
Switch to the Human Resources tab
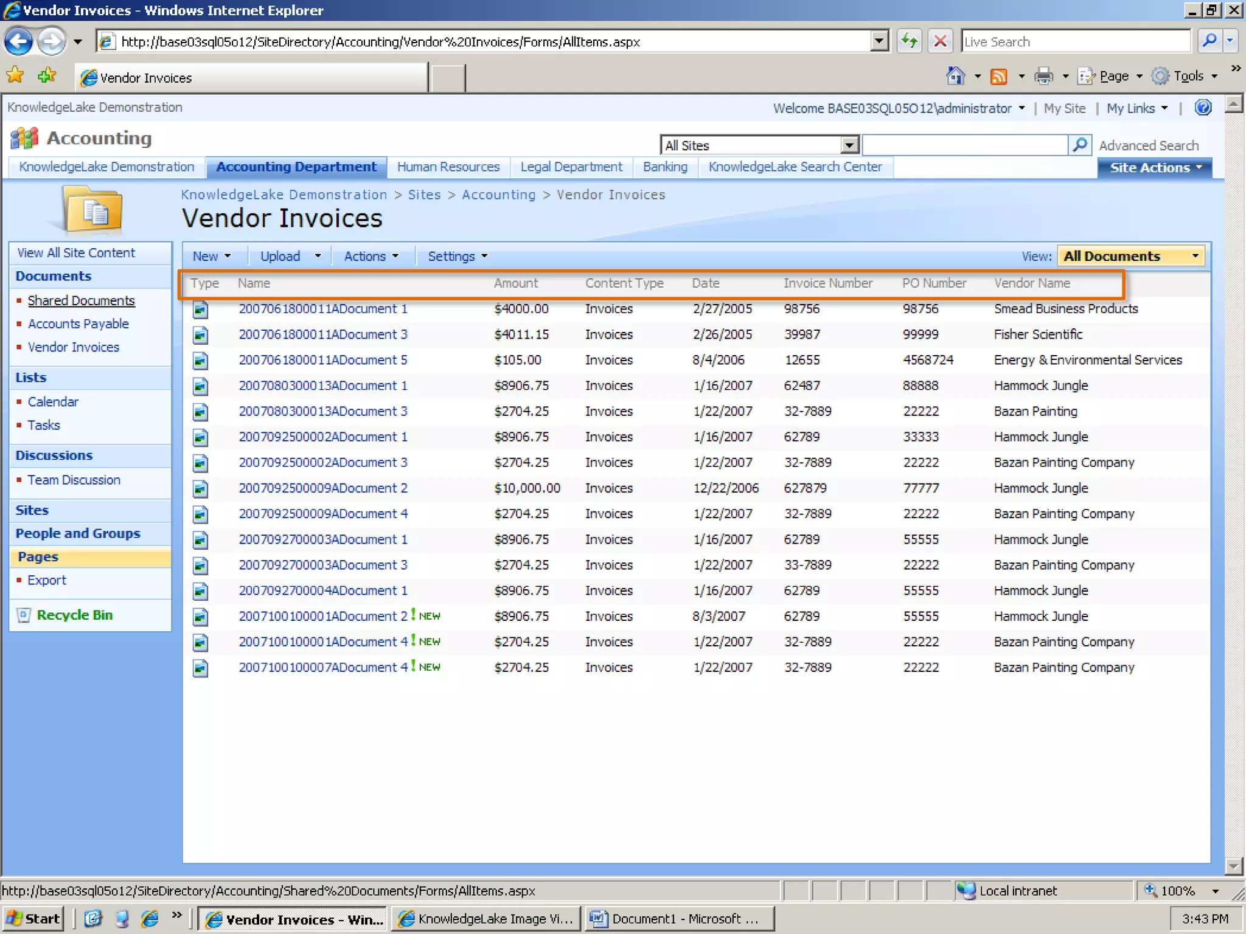coord(448,167)
